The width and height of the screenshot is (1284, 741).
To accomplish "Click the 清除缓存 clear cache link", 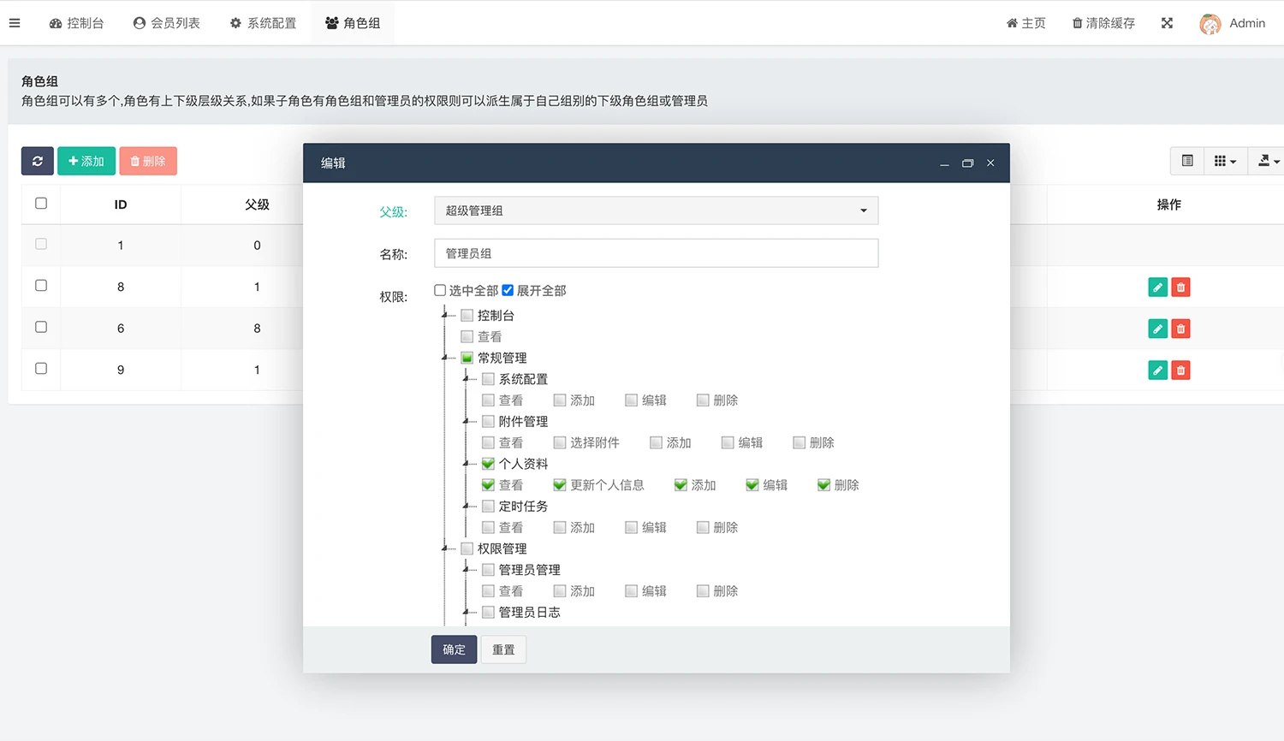I will pos(1103,23).
